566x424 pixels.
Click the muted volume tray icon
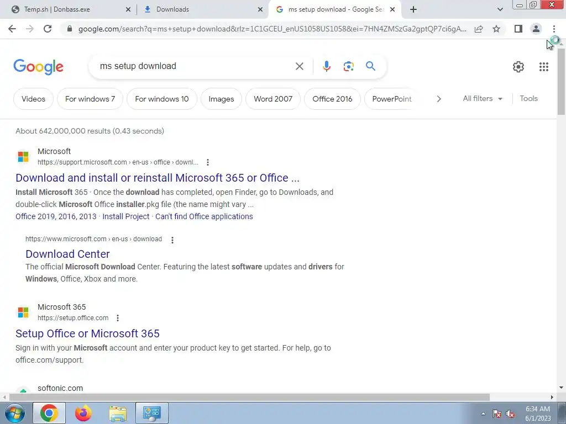coord(510,414)
